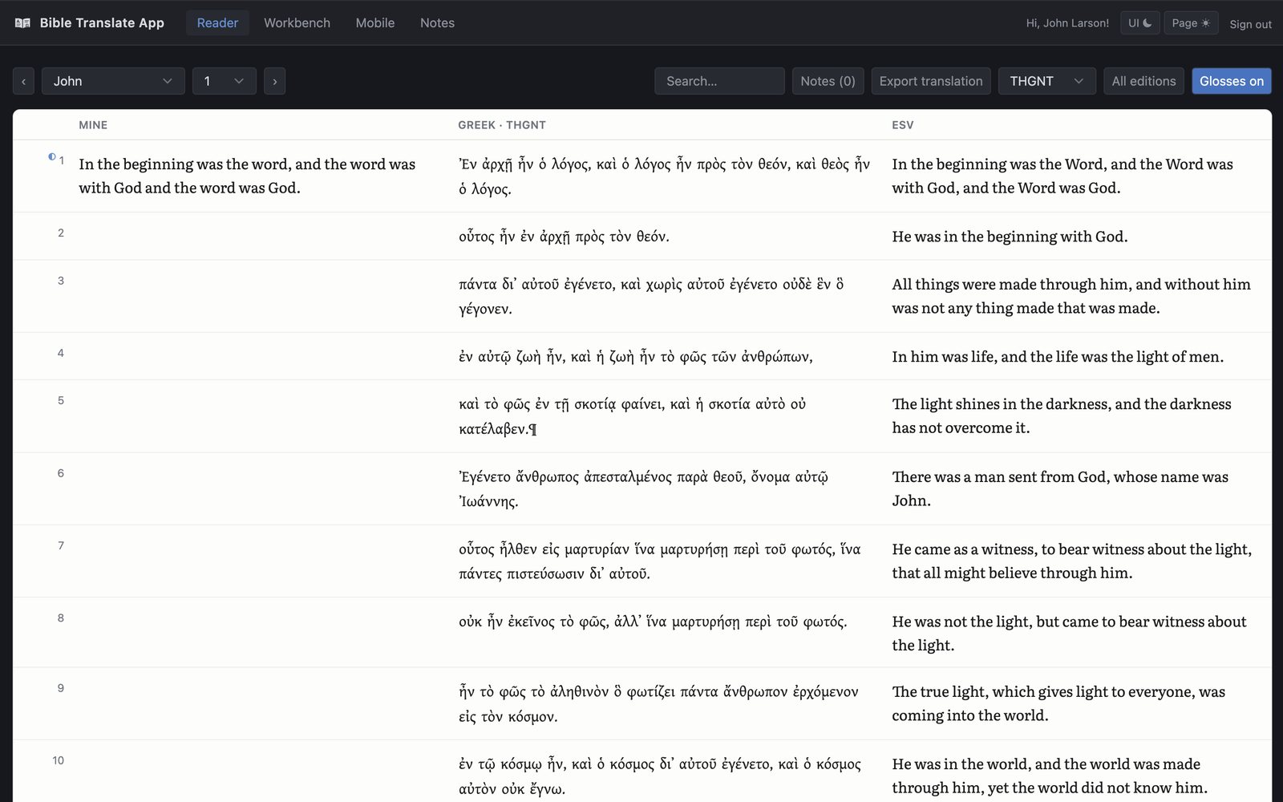1283x802 pixels.
Task: Toggle the Page light mode sun button
Action: point(1191,23)
